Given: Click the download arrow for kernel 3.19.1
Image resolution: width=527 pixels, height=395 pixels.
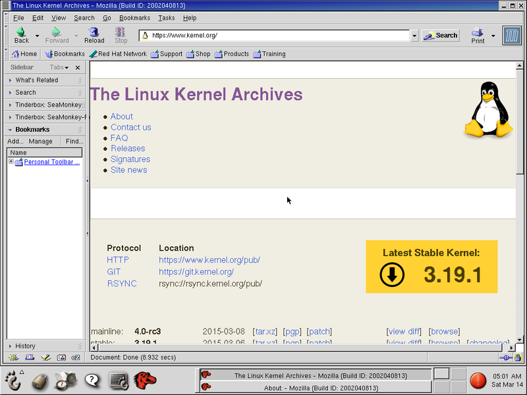Looking at the screenshot, I should click(392, 275).
